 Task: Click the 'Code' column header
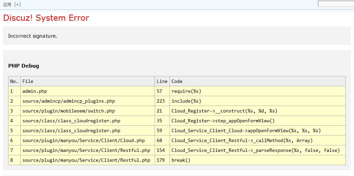[x=177, y=81]
